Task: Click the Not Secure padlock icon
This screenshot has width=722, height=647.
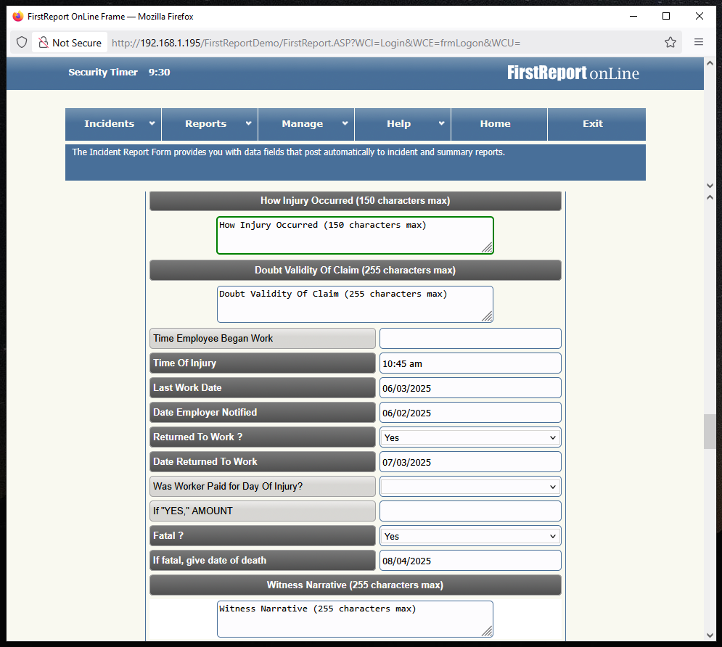Action: [44, 43]
